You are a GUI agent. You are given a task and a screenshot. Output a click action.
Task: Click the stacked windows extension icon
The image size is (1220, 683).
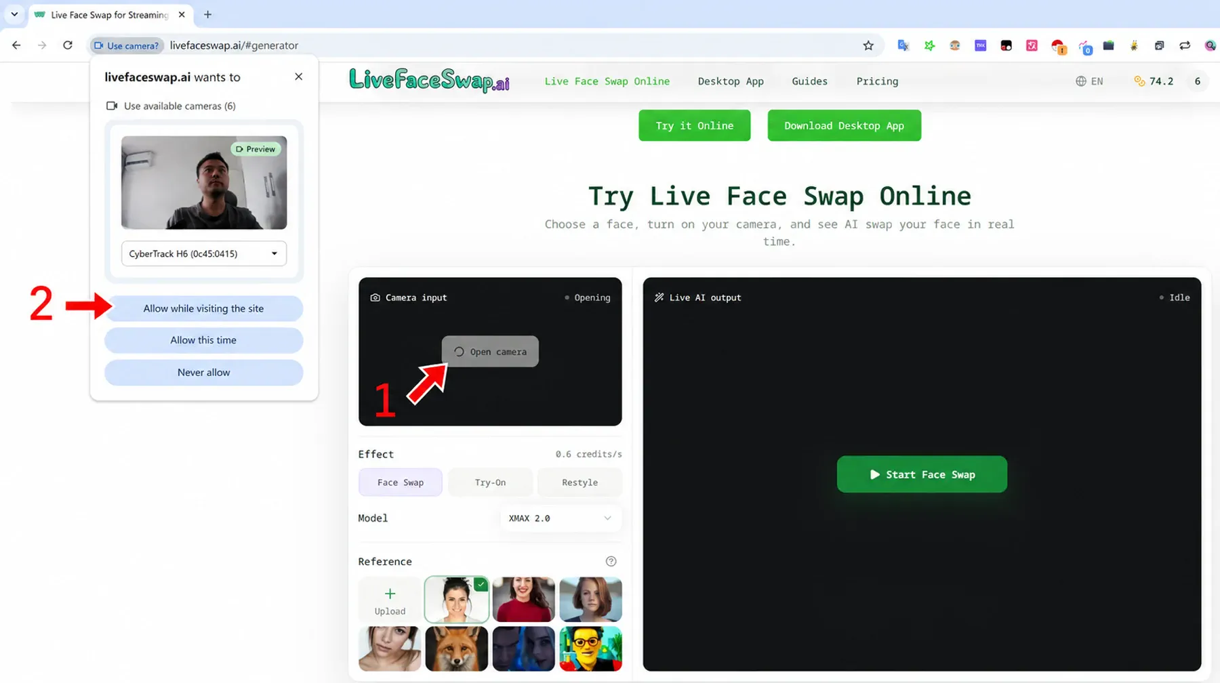click(1160, 45)
